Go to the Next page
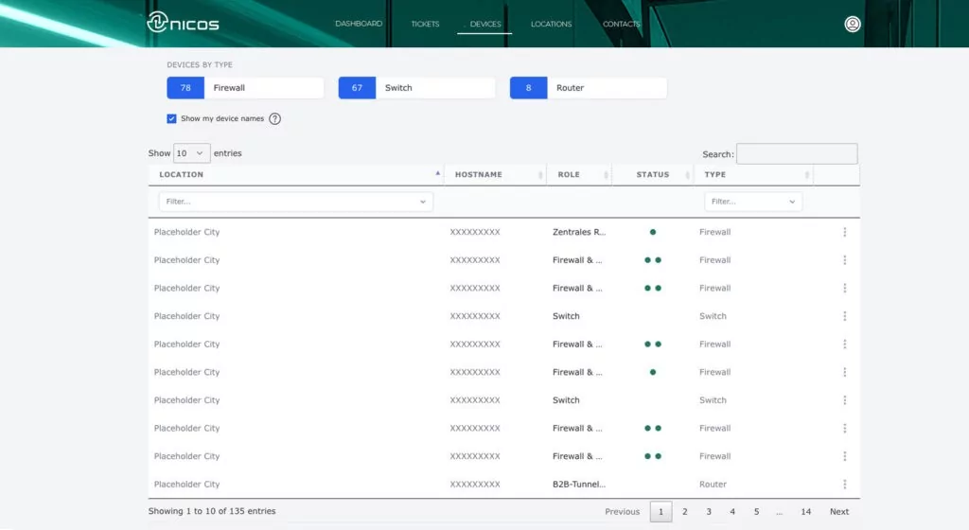This screenshot has height=530, width=969. point(839,511)
